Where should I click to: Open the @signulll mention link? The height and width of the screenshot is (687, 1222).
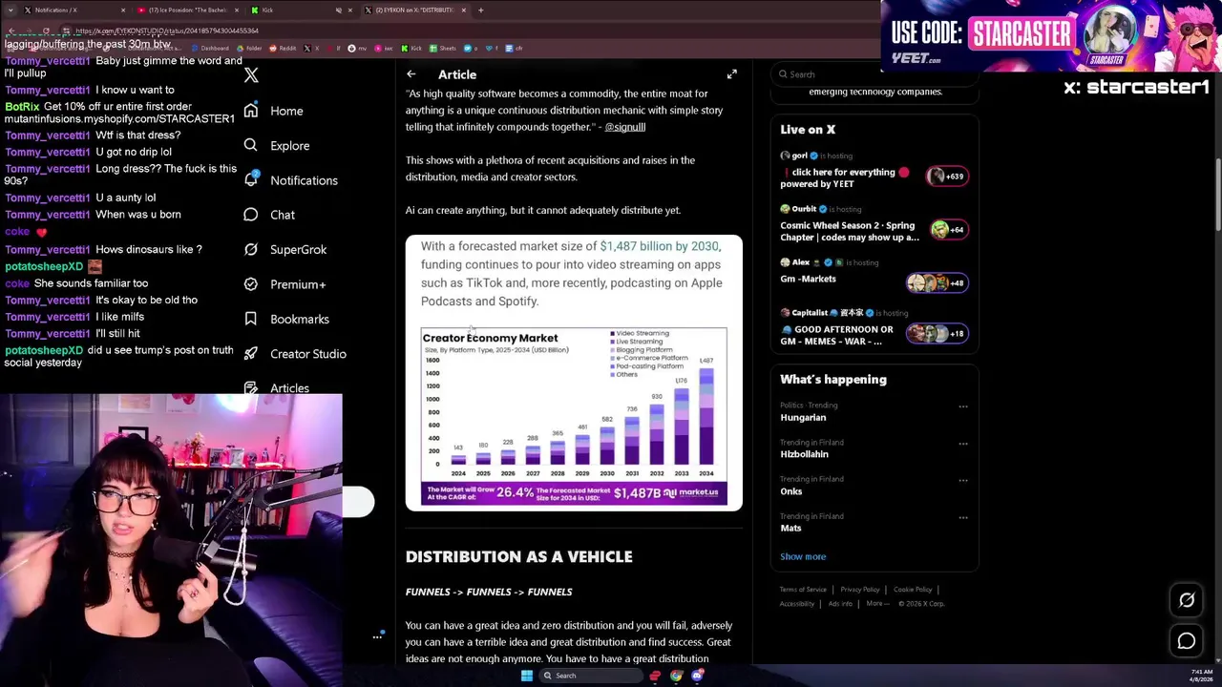pos(625,127)
